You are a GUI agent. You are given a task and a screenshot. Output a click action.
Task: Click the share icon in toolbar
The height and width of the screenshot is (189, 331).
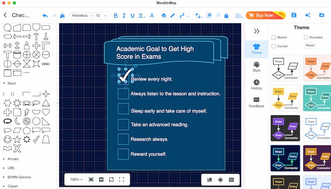click(307, 15)
